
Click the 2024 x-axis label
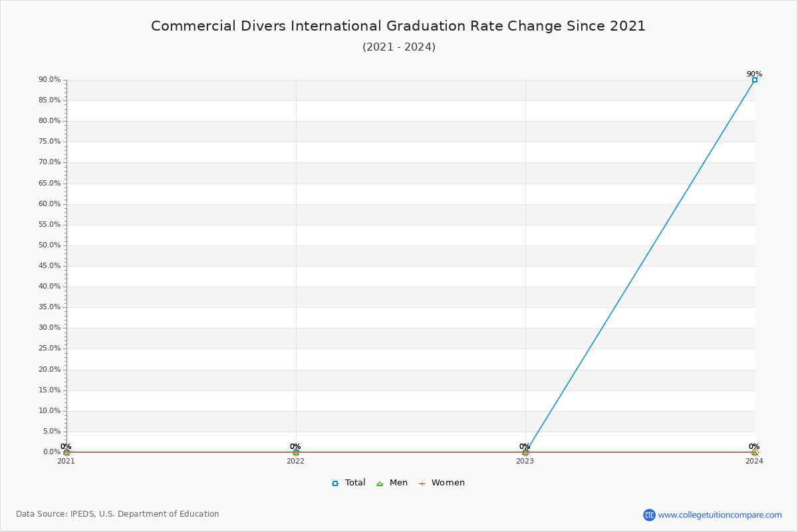(x=754, y=461)
